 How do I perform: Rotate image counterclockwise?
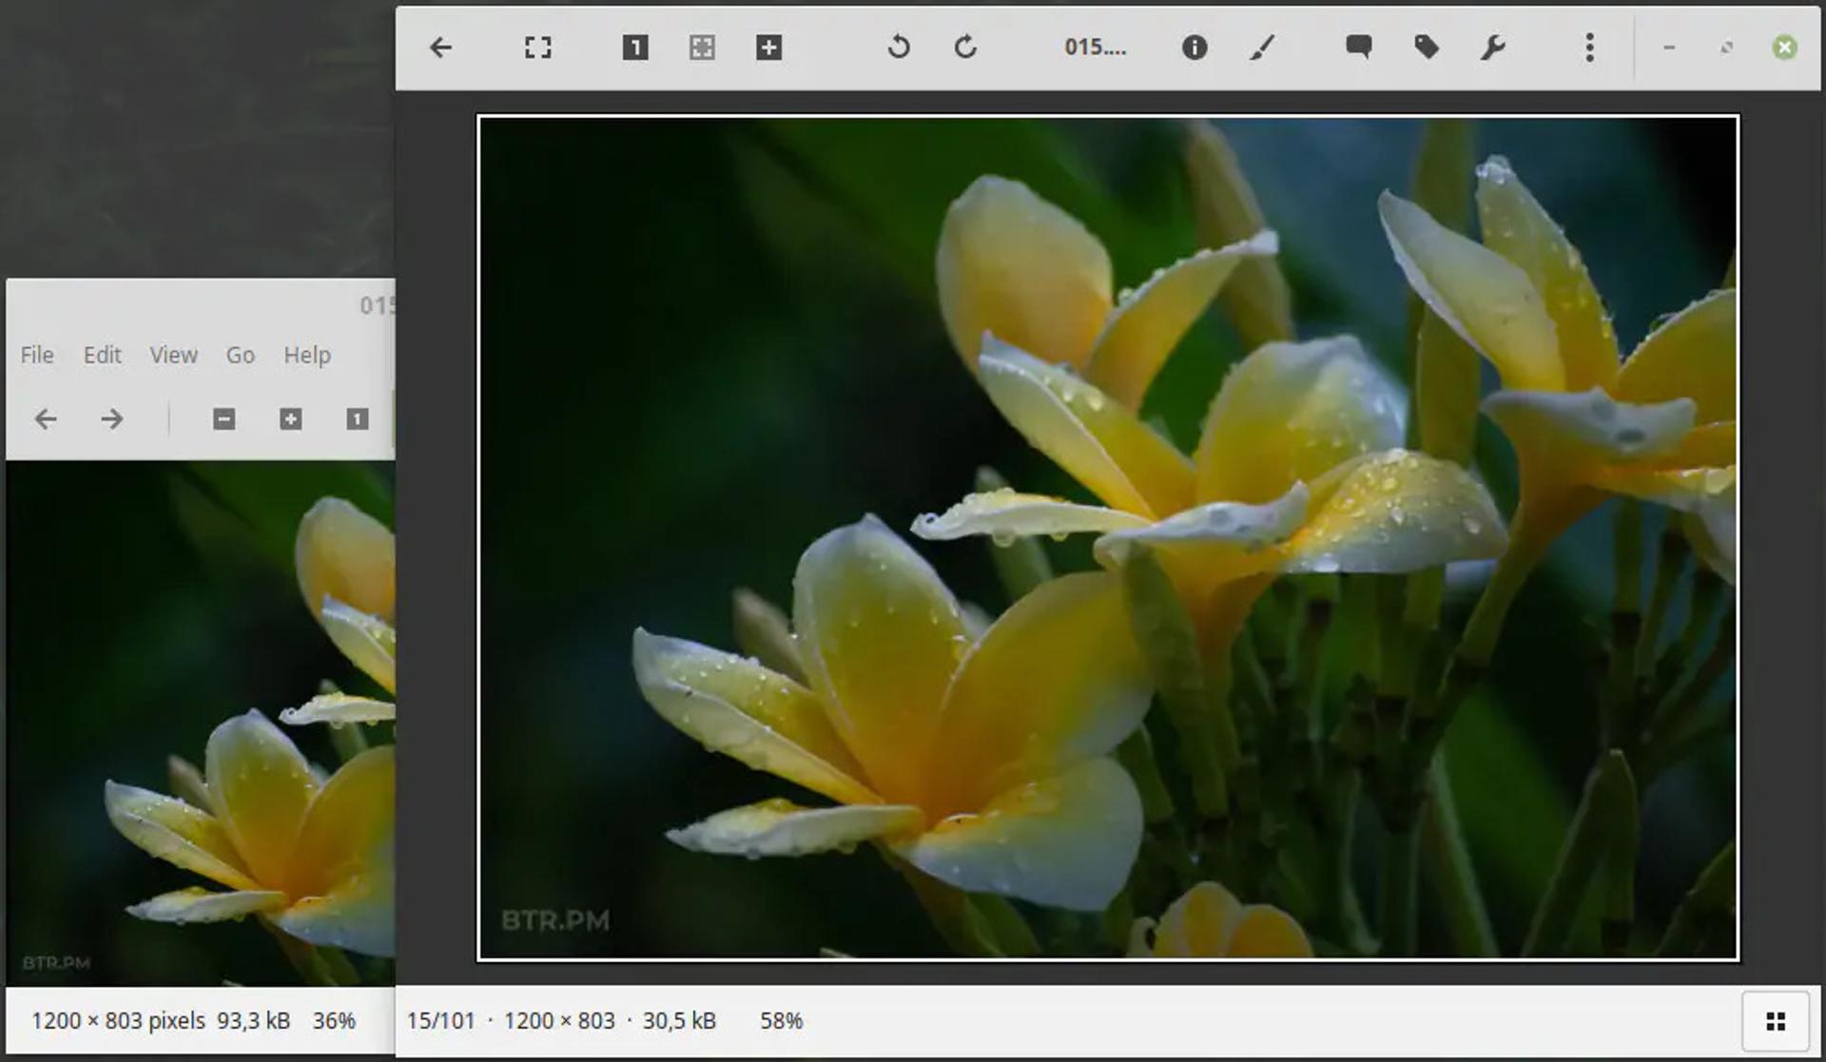899,48
